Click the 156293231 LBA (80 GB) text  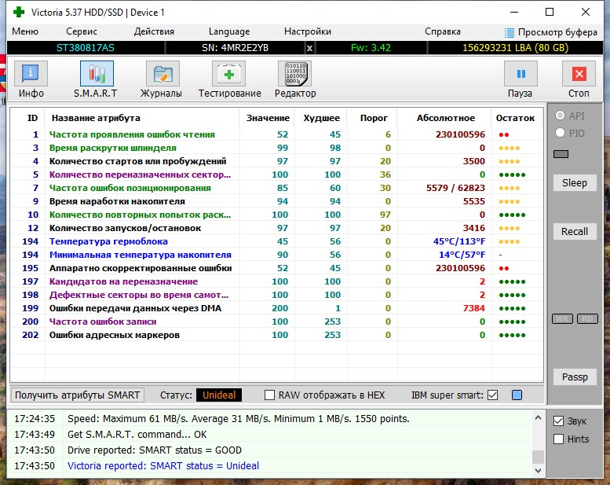(x=515, y=48)
